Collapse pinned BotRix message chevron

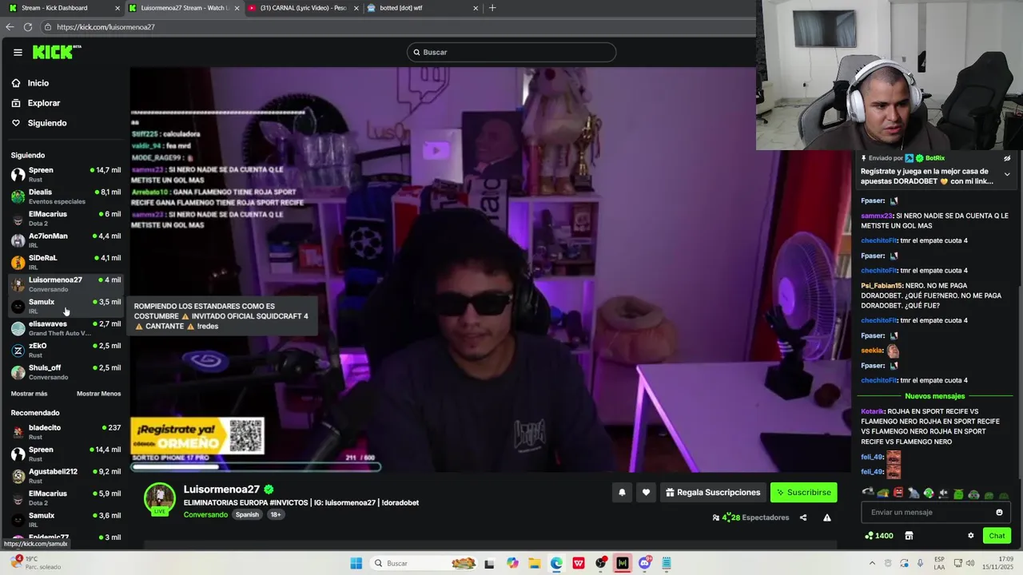tap(1007, 174)
